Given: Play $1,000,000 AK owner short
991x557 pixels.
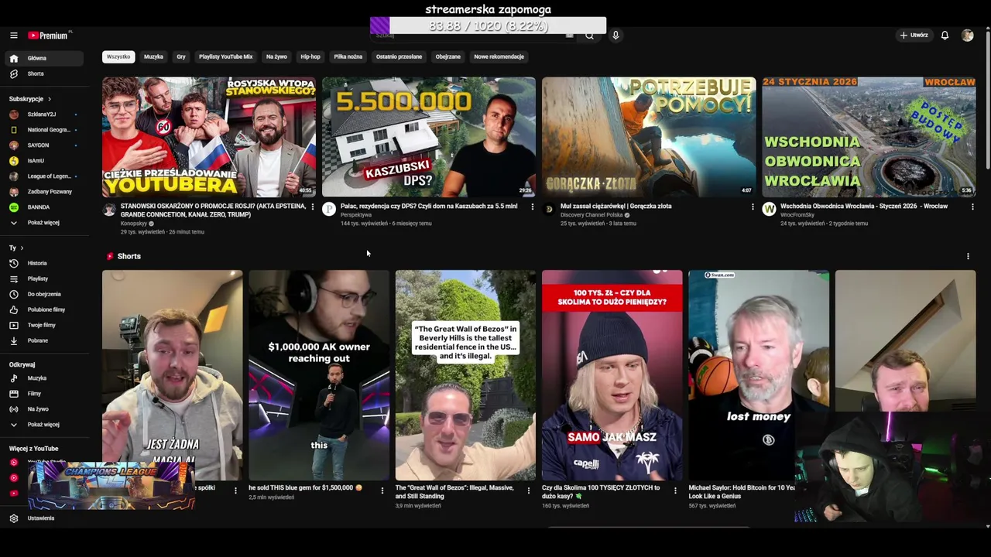Looking at the screenshot, I should pyautogui.click(x=319, y=375).
